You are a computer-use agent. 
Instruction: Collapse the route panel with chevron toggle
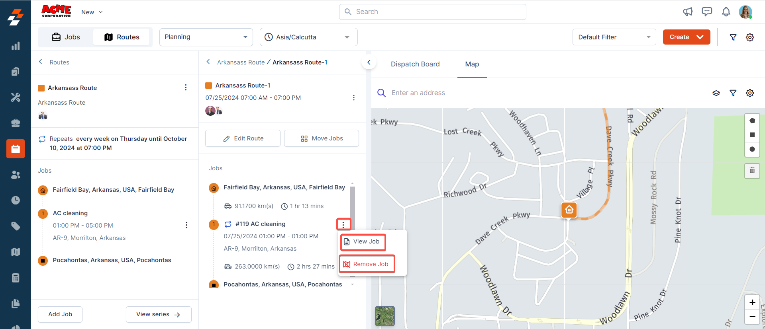point(369,62)
